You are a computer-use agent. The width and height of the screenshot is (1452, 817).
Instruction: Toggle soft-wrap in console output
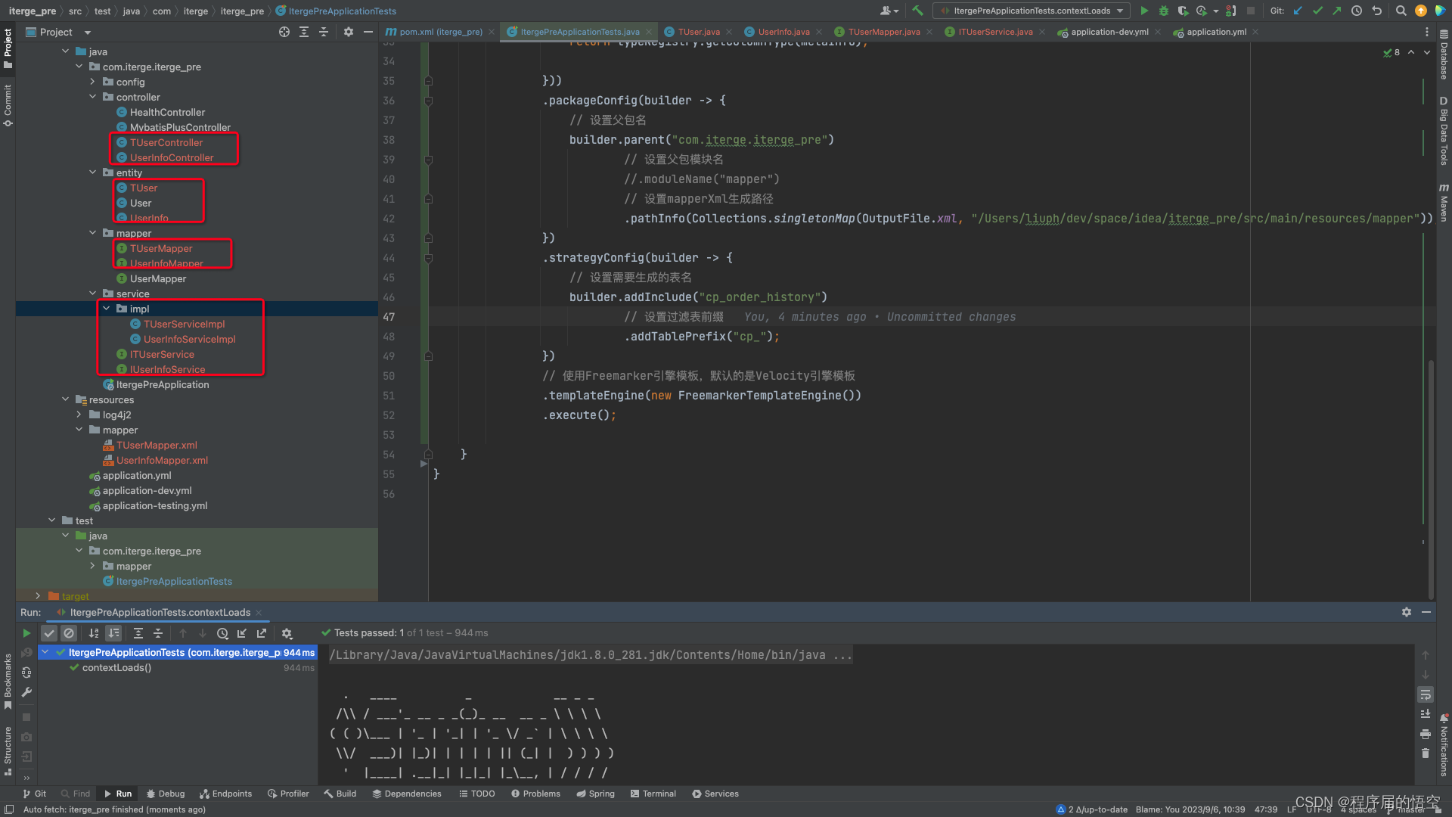click(1426, 694)
